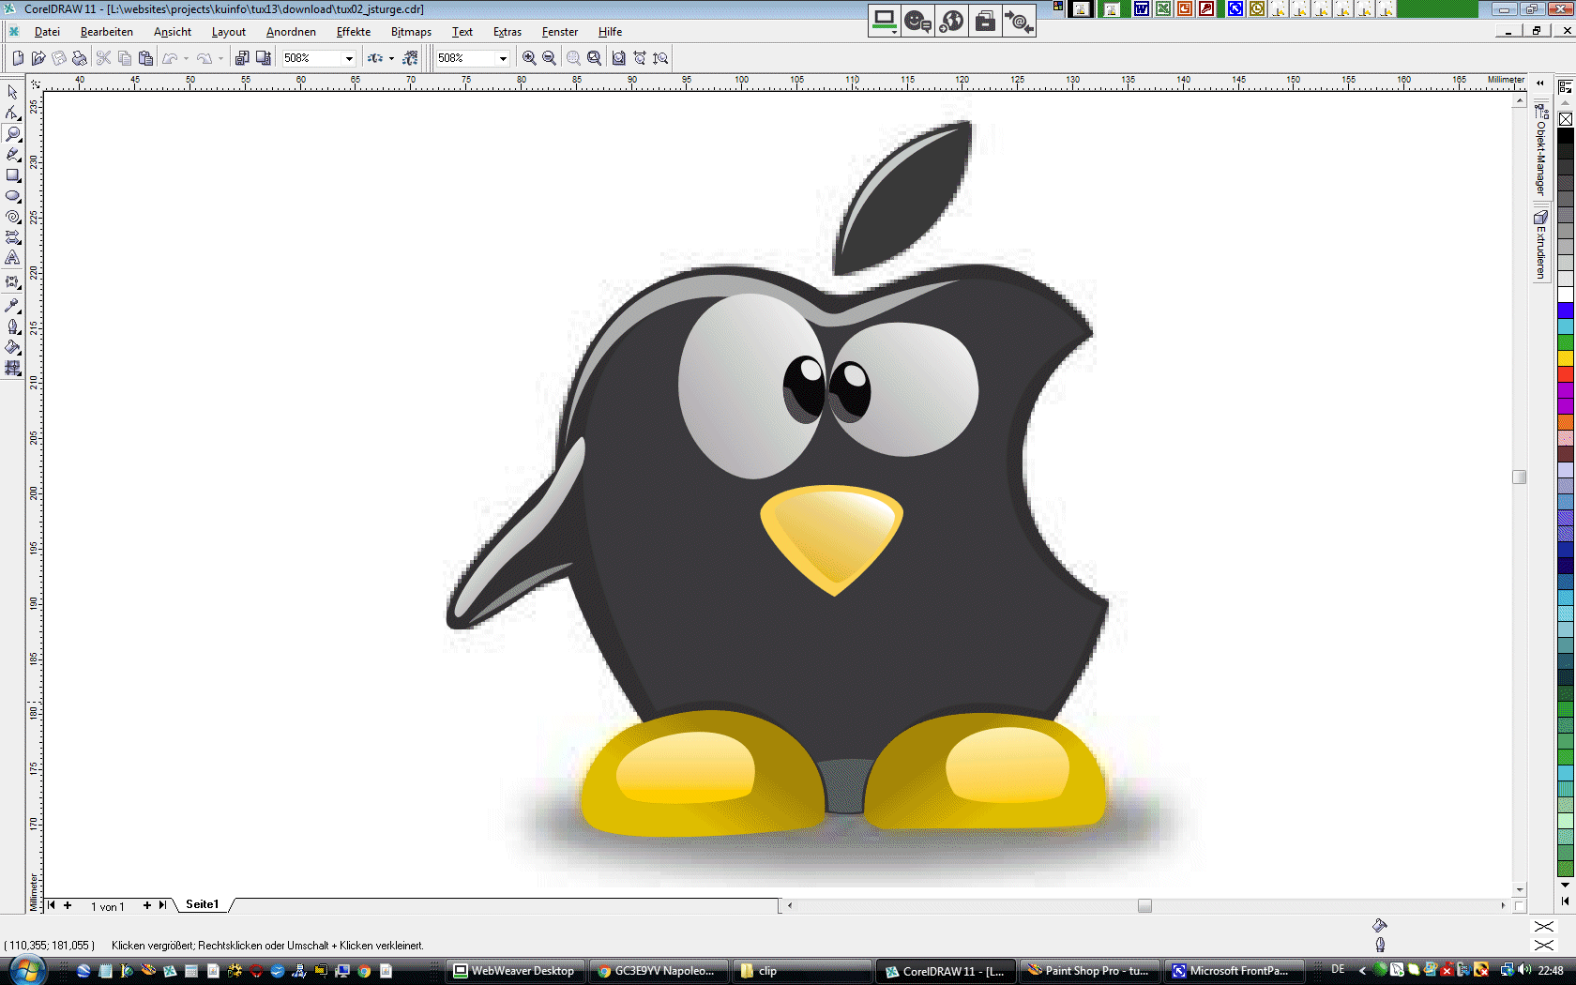Select the Ellipse tool
The image size is (1576, 985).
pyautogui.click(x=12, y=195)
